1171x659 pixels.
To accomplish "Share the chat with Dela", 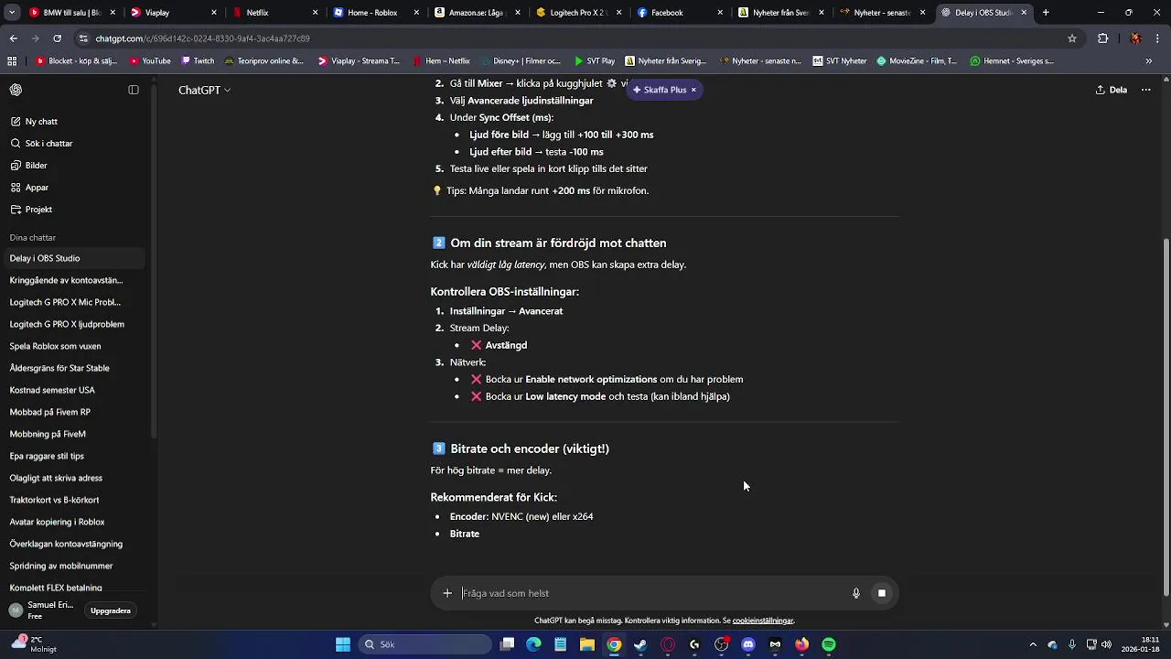I will tap(1112, 90).
